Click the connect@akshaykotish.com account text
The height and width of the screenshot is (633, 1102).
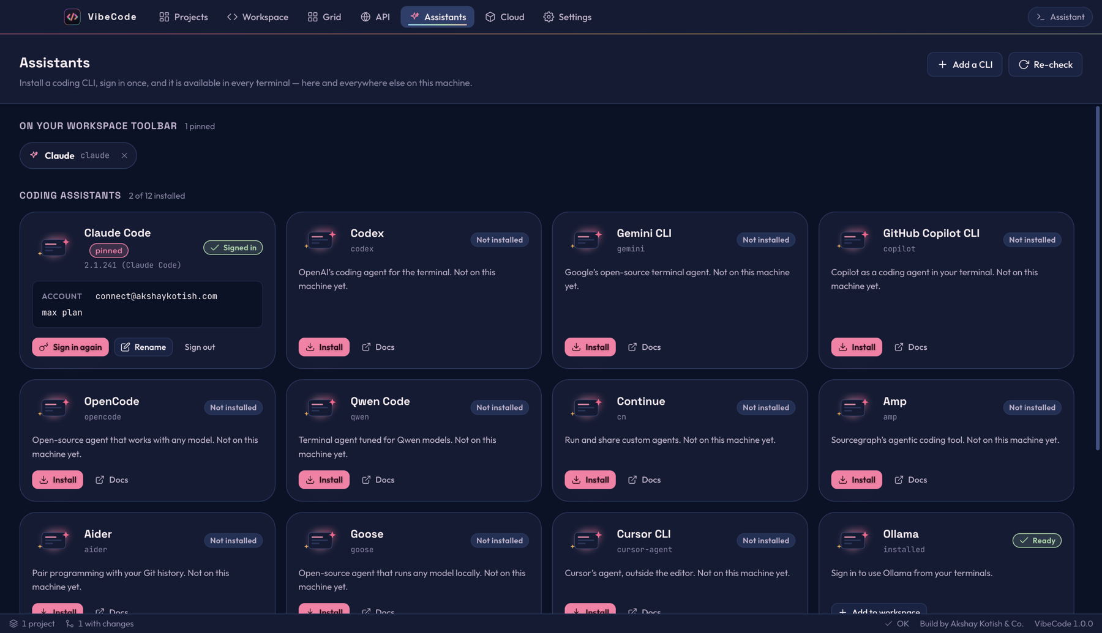point(156,296)
